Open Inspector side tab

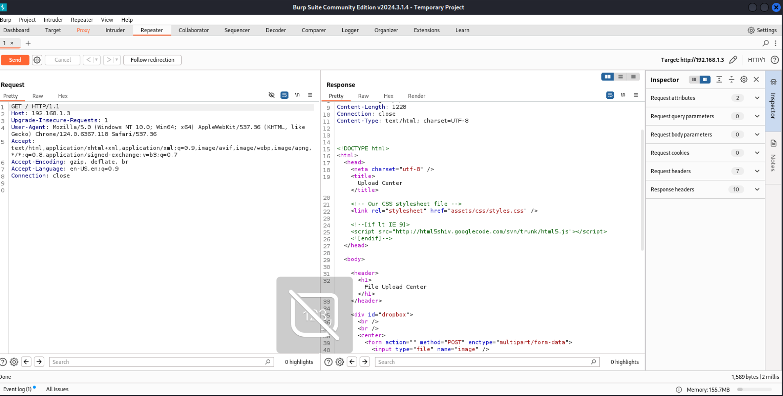[x=773, y=100]
